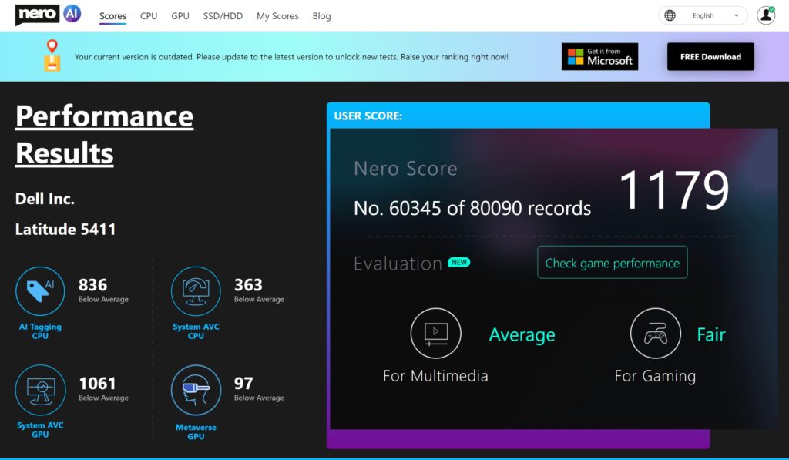The height and width of the screenshot is (460, 789).
Task: Click the FREE Download button
Action: pos(710,56)
